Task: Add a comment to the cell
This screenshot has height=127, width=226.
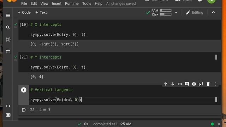Action: (187, 84)
